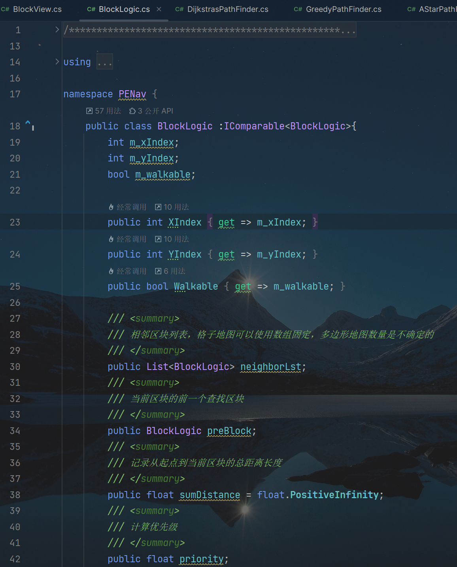457x567 pixels.
Task: Expand the folded header comment on line 1
Action: (57, 30)
